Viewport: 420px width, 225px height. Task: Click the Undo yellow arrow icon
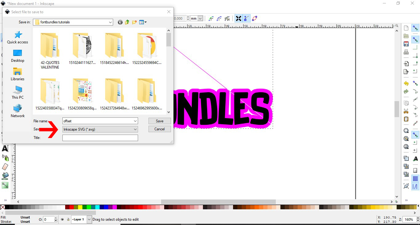coord(406,83)
